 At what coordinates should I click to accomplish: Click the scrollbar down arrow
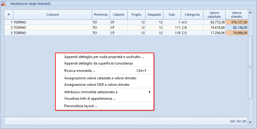pos(250,122)
